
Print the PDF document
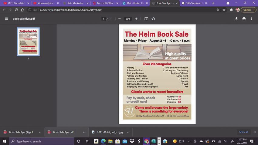[x=244, y=19]
